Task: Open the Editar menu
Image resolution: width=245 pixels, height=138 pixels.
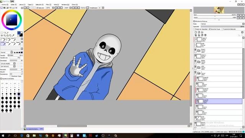Action: point(14,5)
